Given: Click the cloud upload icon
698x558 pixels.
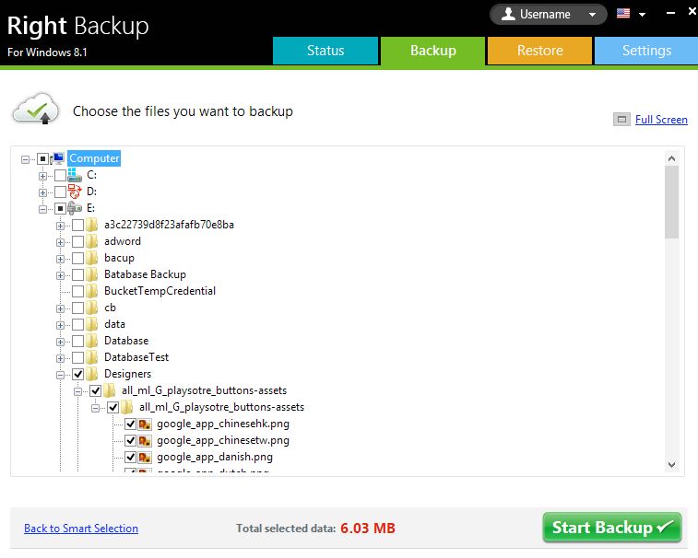Looking at the screenshot, I should click(x=36, y=109).
